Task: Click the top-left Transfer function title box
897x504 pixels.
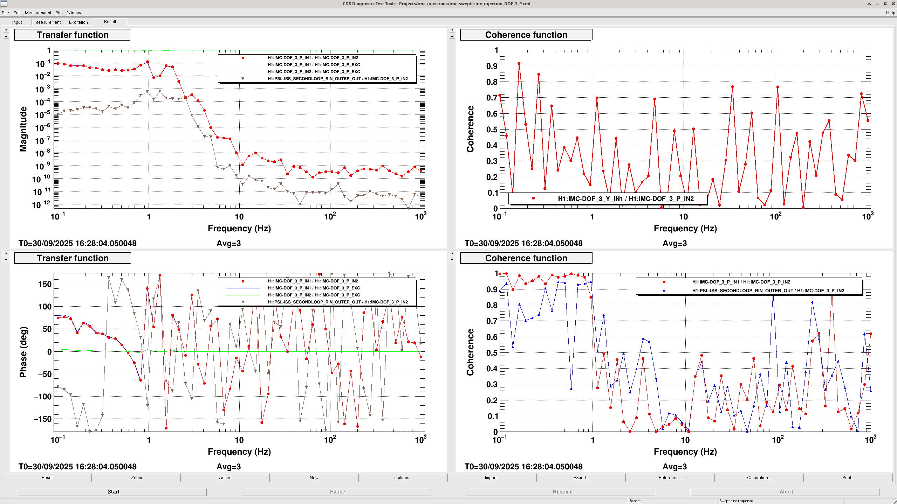Action: point(73,35)
